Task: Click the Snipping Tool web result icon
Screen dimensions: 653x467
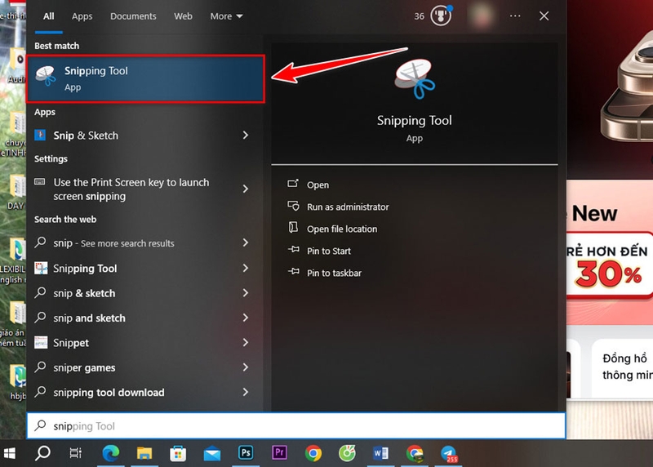Action: pos(41,269)
